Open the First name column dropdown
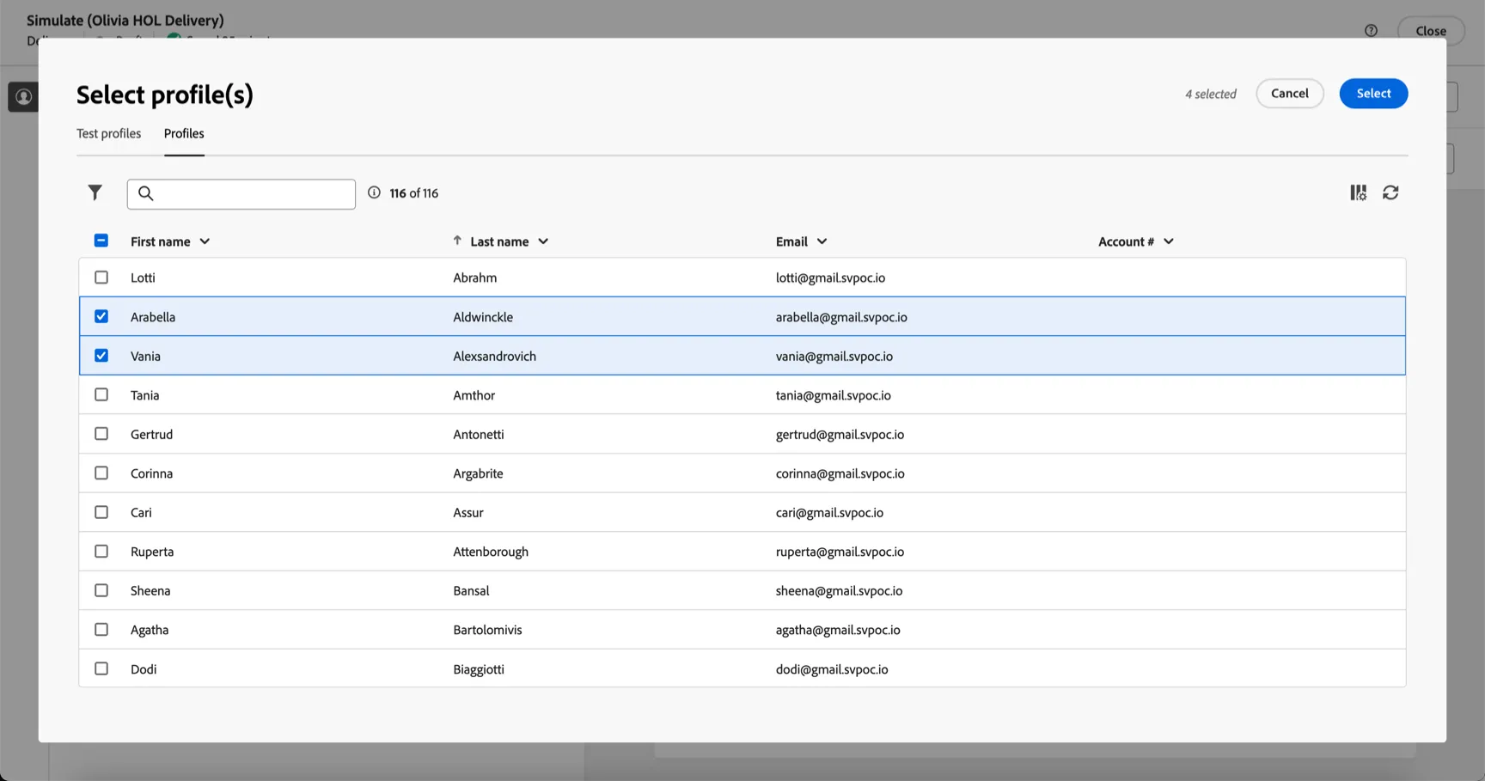The height and width of the screenshot is (781, 1485). pyautogui.click(x=205, y=241)
